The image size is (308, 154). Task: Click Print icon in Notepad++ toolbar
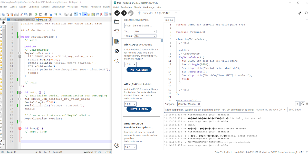[16, 14]
